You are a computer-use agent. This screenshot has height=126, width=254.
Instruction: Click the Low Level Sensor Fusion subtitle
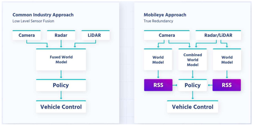click(33, 21)
